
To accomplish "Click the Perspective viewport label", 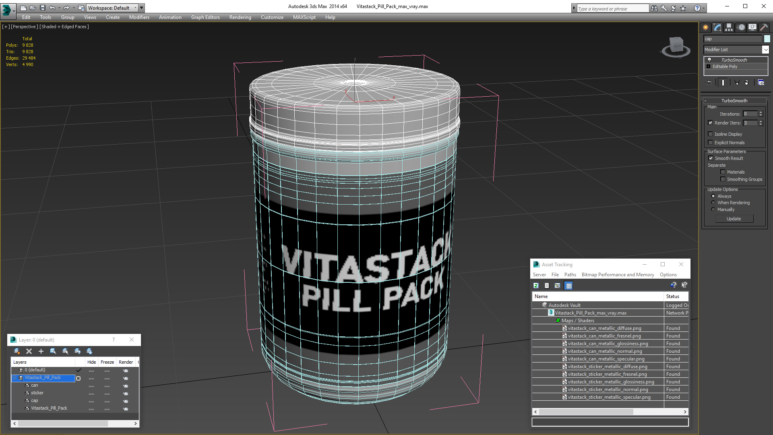I will pos(25,27).
